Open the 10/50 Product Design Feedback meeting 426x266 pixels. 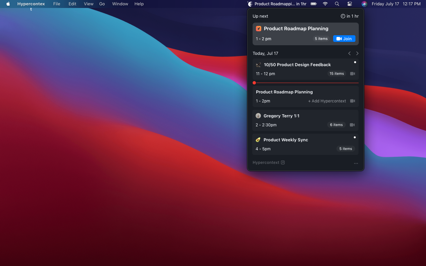click(x=306, y=69)
